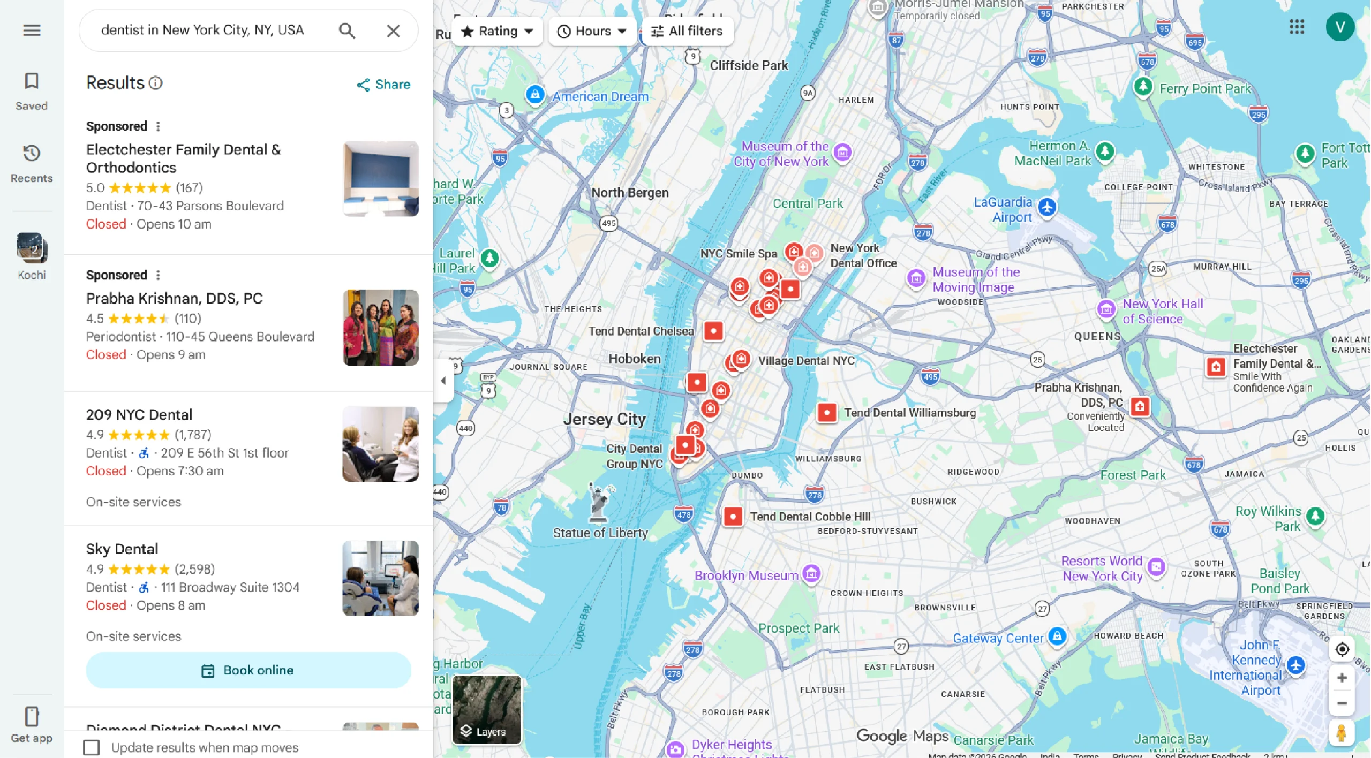Open the hamburger main menu
Image resolution: width=1371 pixels, height=758 pixels.
[x=32, y=30]
